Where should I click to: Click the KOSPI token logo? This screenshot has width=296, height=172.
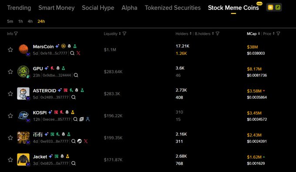(23, 116)
